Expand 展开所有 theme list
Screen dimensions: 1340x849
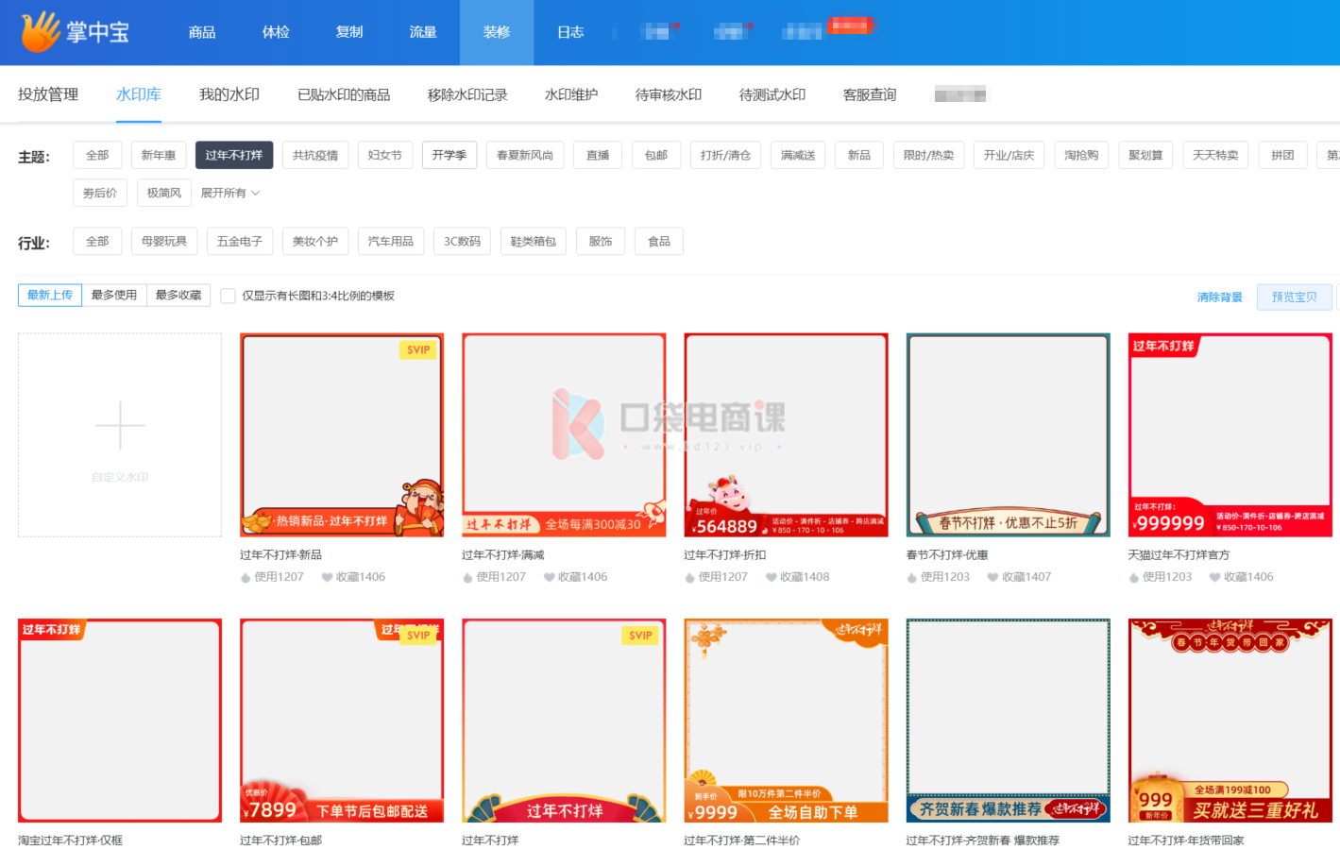(229, 193)
